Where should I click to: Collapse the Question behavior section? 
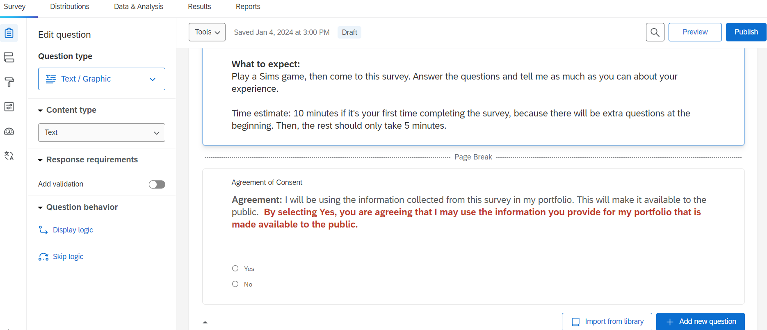coord(40,207)
